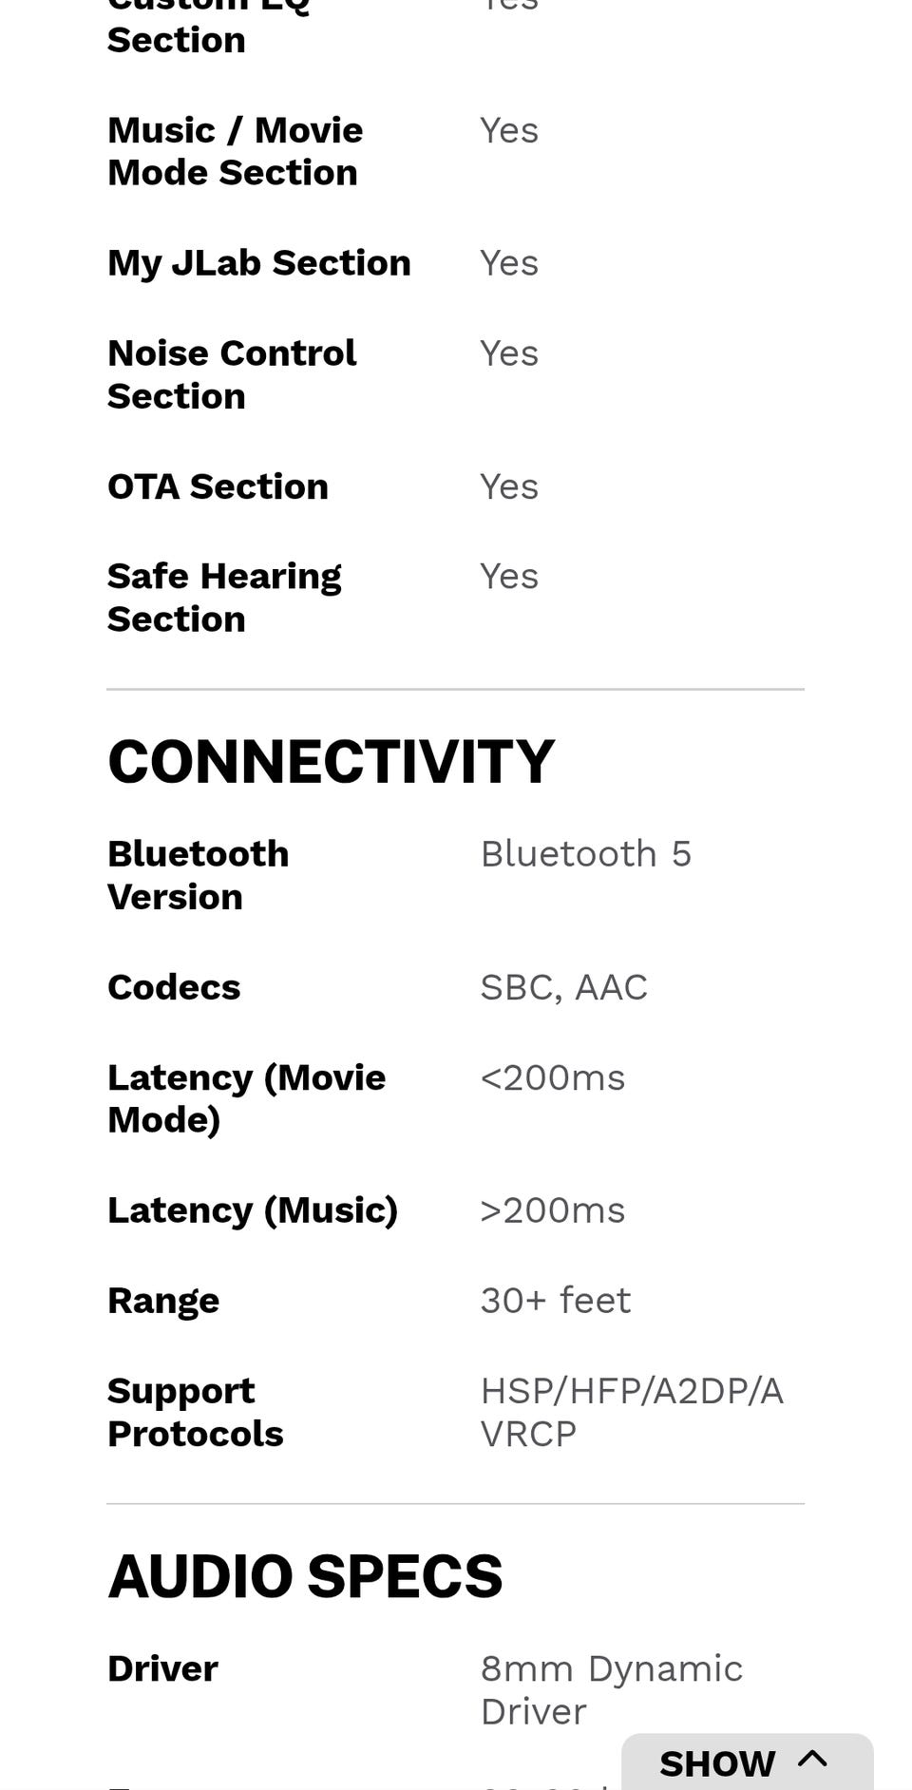Click the HSP/HFP/A2DP/AVRCP protocols value

click(631, 1412)
